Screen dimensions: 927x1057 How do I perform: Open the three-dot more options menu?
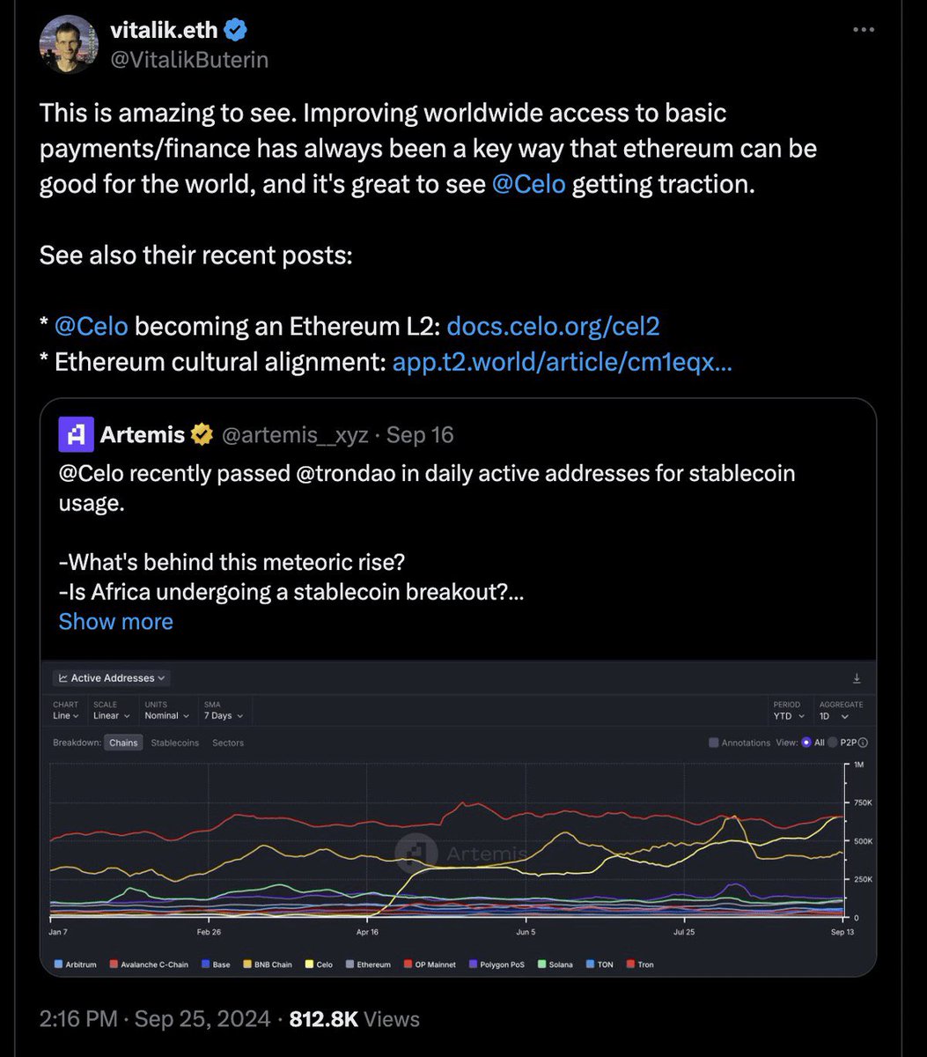point(864,30)
